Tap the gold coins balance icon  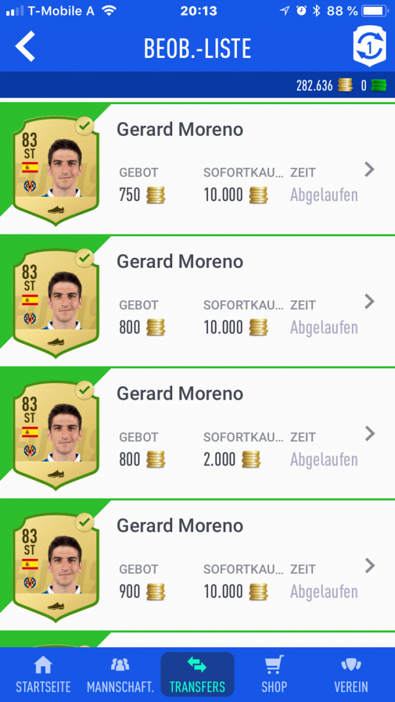pos(345,85)
